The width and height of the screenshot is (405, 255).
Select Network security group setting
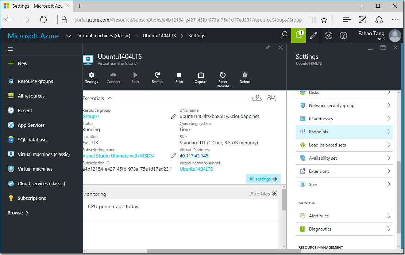(x=344, y=105)
